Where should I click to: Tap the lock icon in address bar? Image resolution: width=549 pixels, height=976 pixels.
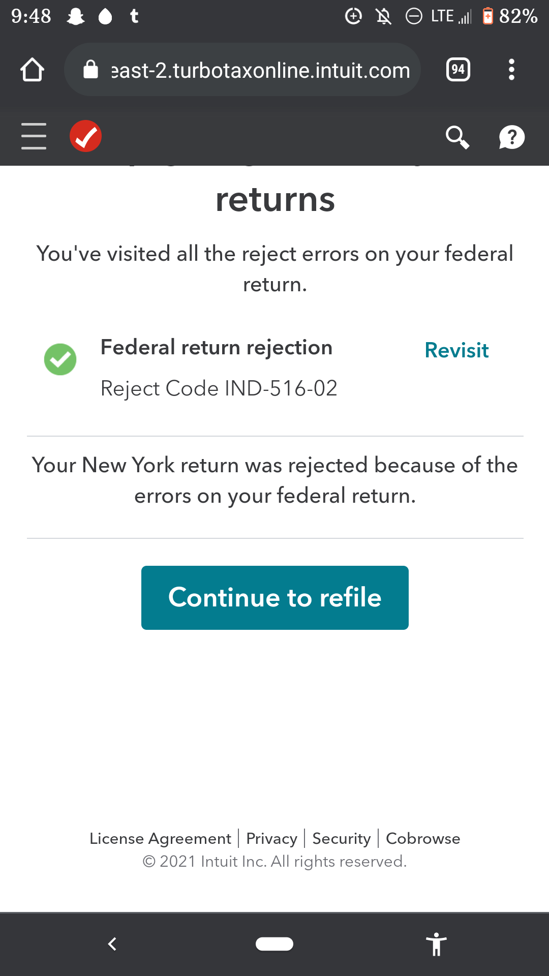coord(90,70)
